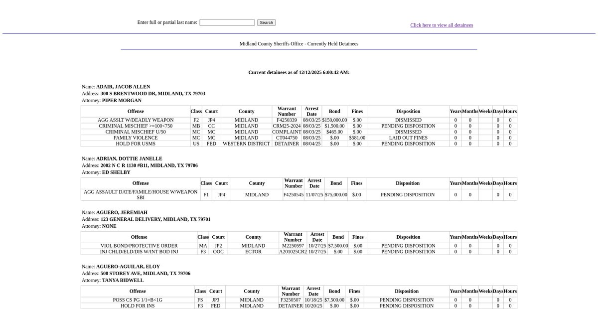Select warrant number F4250339
Screen dimensions: 598x309
(287, 120)
